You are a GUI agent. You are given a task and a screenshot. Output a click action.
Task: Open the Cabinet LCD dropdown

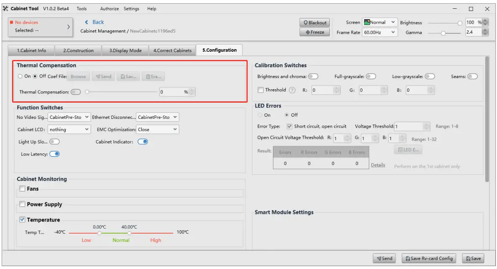tap(69, 130)
